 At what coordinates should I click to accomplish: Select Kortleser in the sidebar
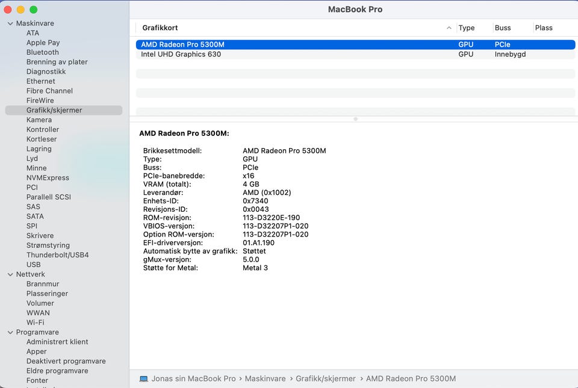[42, 139]
